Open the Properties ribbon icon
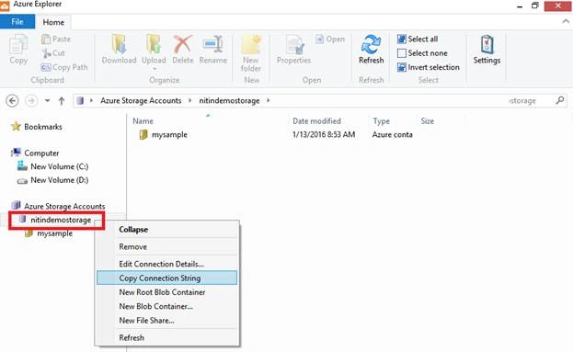 click(293, 50)
